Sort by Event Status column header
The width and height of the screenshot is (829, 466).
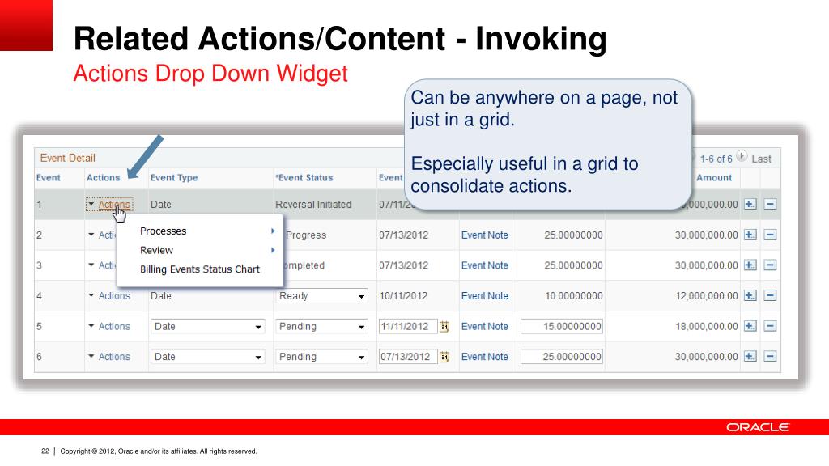[304, 177]
